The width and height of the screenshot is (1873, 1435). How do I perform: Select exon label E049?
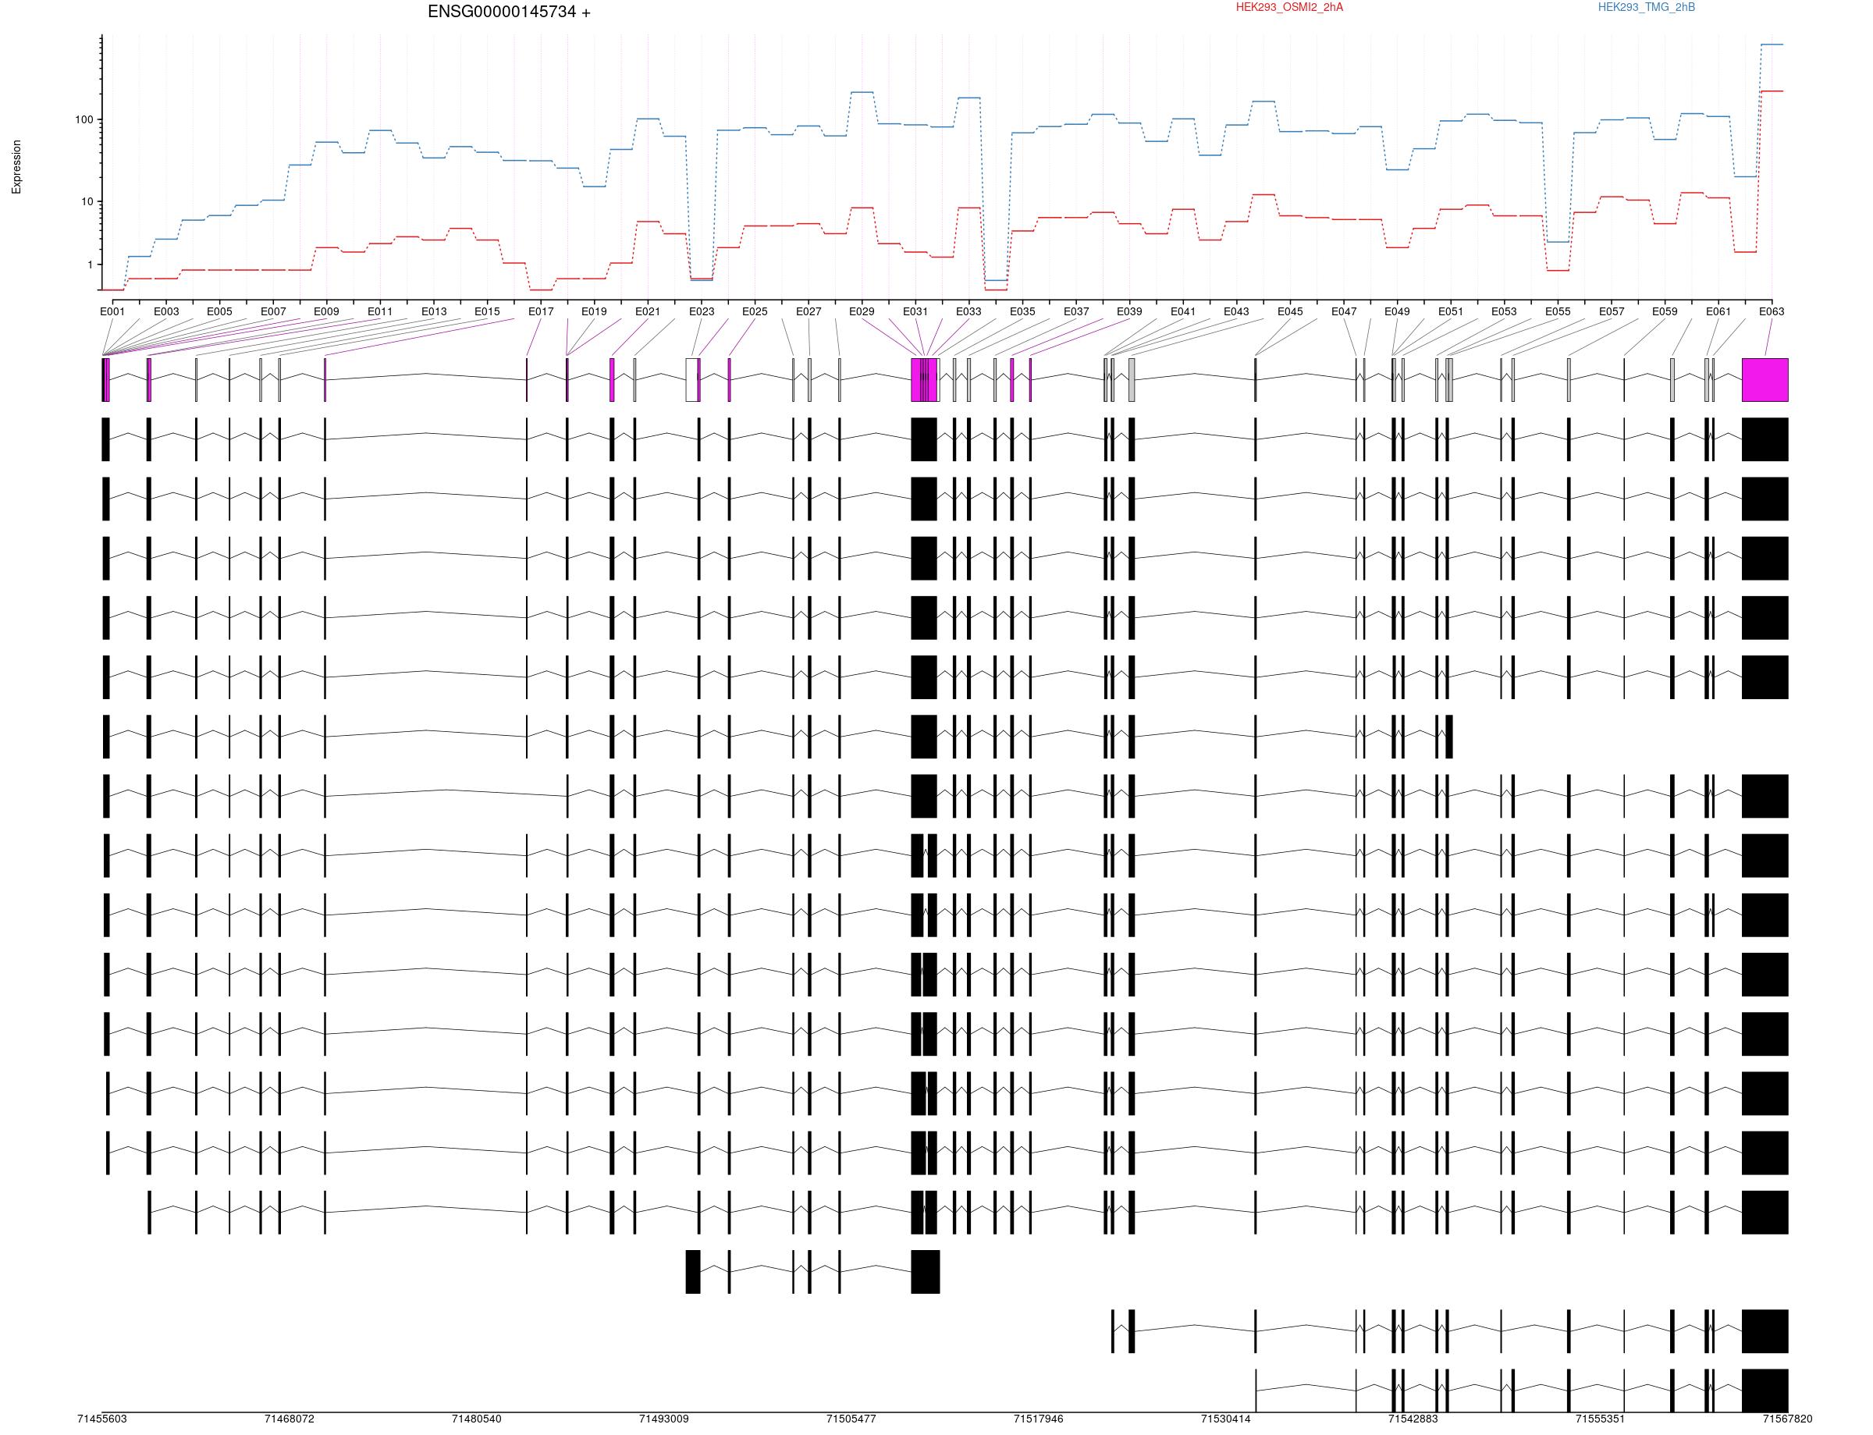(x=1397, y=312)
